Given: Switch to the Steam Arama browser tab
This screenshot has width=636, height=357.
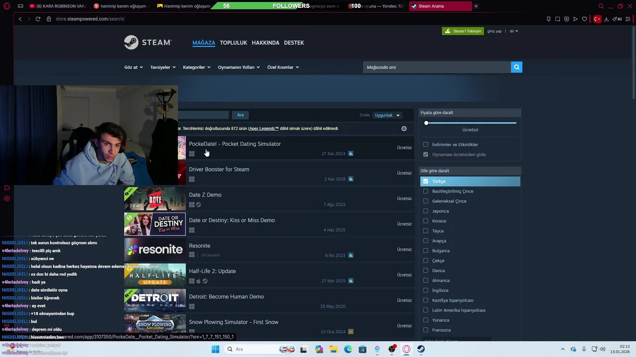Looking at the screenshot, I should [440, 6].
